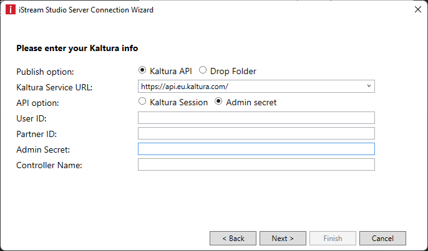Screen dimensions: 428x251
Task: Focus the User ID text field
Action: [x=256, y=118]
